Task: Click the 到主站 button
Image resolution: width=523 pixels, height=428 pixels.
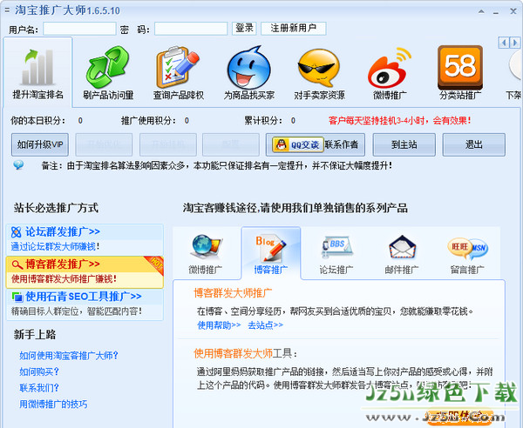Action: tap(404, 144)
